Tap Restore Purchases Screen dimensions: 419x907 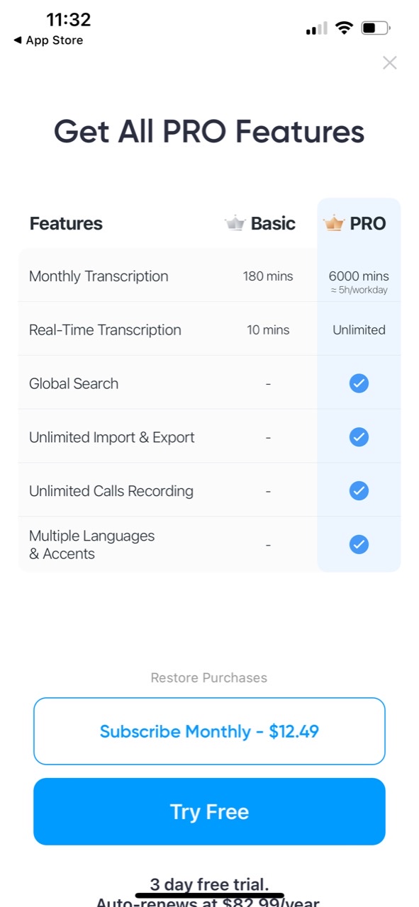209,677
